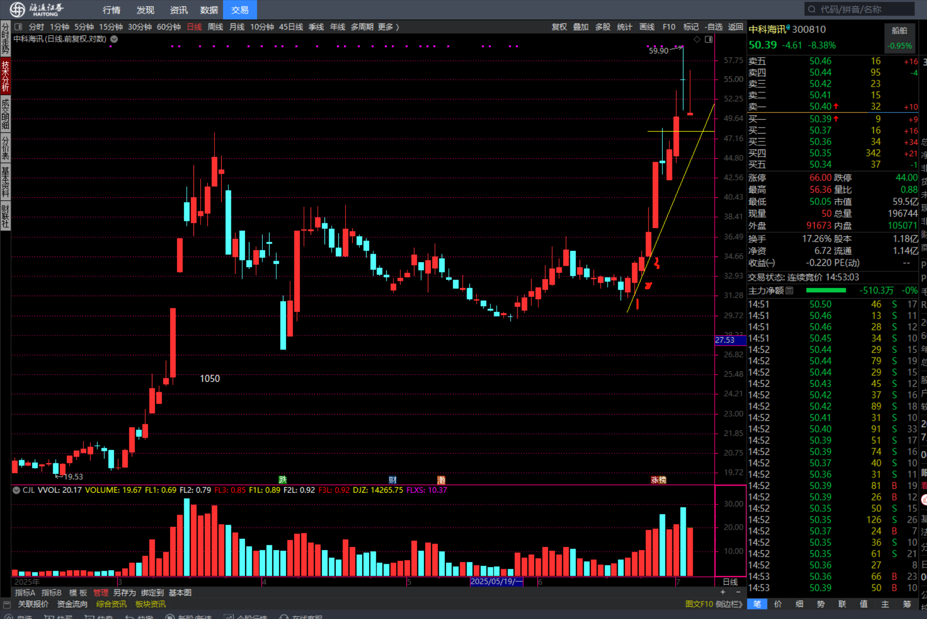Open the 发现 top menu
Viewport: 927px width, 619px height.
[145, 10]
